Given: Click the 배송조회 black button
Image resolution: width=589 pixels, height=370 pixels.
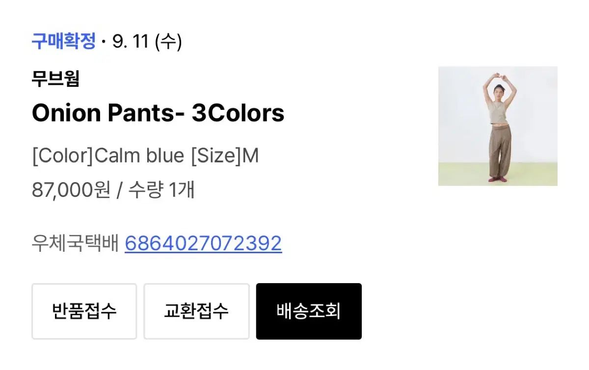Looking at the screenshot, I should [x=308, y=311].
